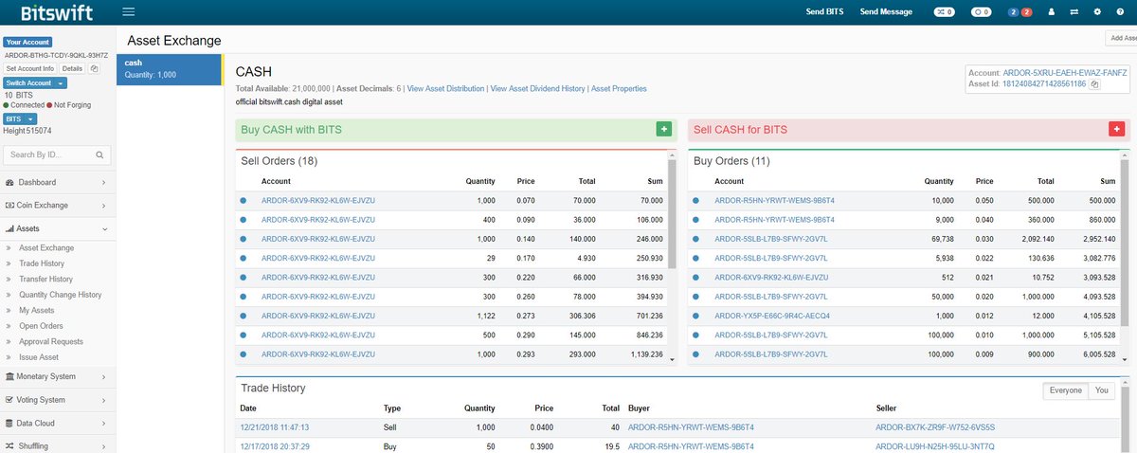Toggle the Not Forging status indicator
Screen dimensions: 1137x453
point(68,105)
